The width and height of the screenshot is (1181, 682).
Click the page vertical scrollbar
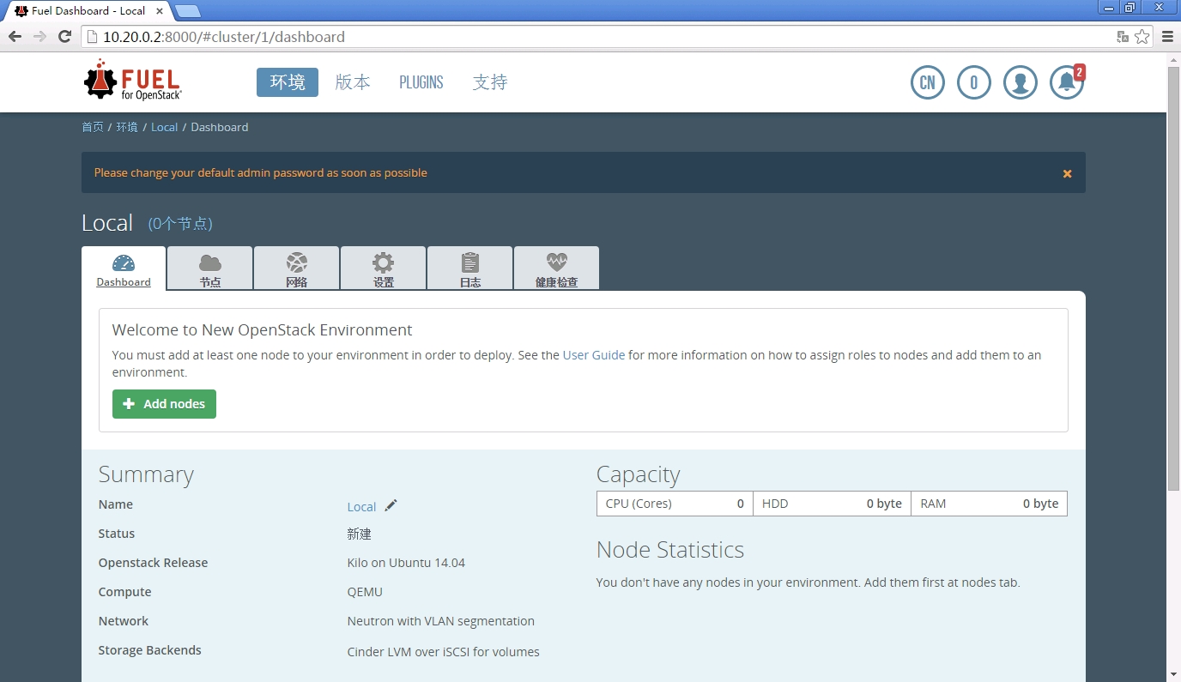1173,277
